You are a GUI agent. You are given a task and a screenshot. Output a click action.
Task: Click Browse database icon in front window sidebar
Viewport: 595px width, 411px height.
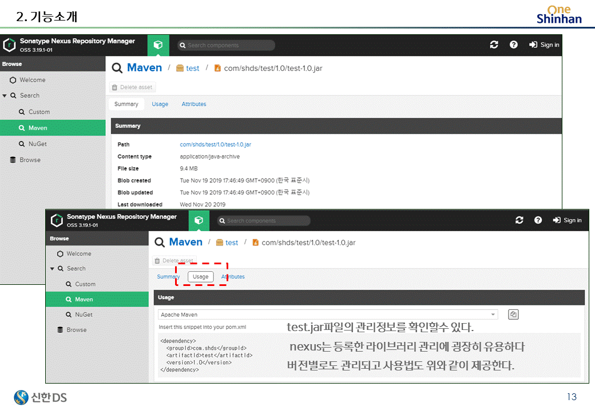click(60, 329)
